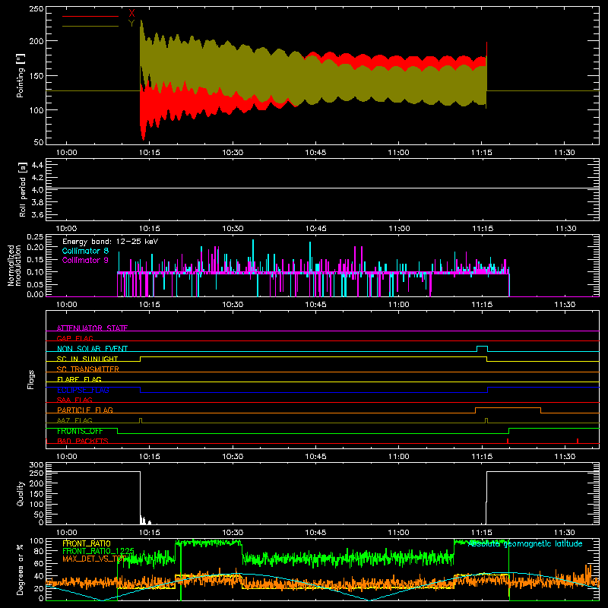
Task: Click the ECLIPSE_FLAG label
Action: [83, 390]
